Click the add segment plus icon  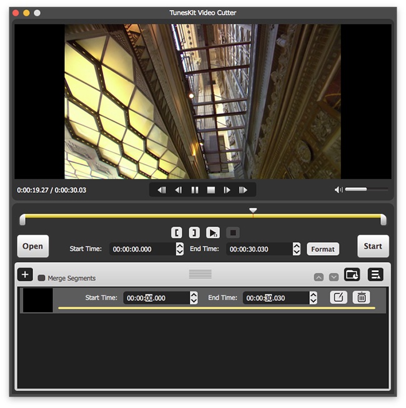25,274
